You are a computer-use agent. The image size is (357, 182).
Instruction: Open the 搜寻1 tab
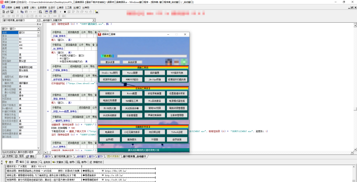(71, 162)
